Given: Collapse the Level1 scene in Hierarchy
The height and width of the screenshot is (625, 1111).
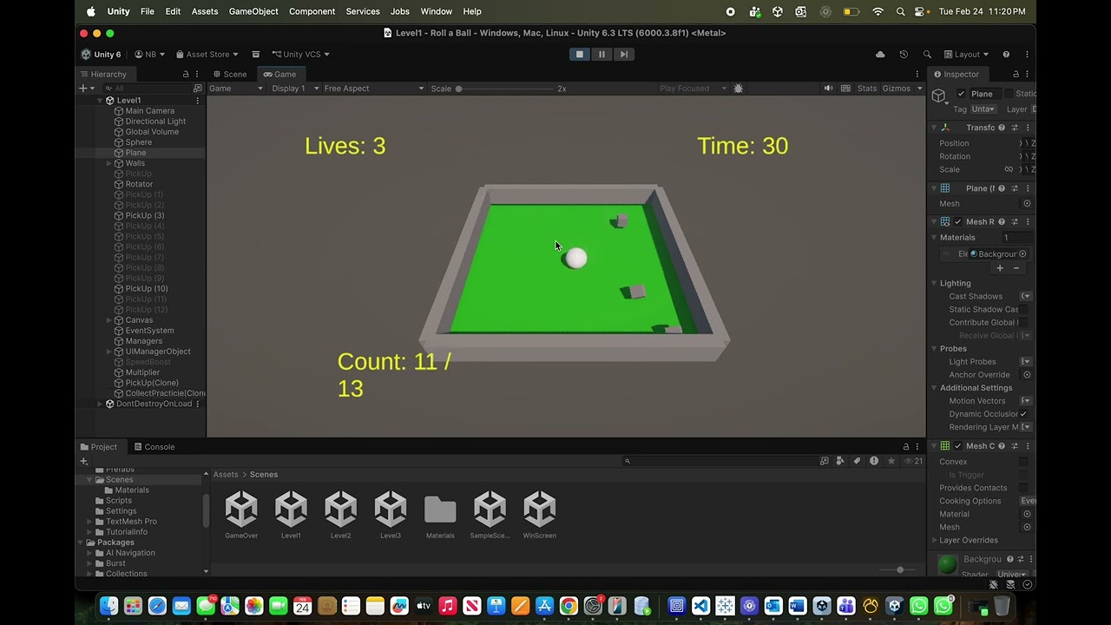Looking at the screenshot, I should coord(99,101).
